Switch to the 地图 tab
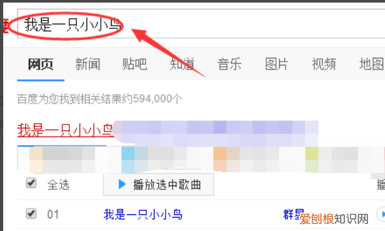Screen dimensions: 385x231 372,64
